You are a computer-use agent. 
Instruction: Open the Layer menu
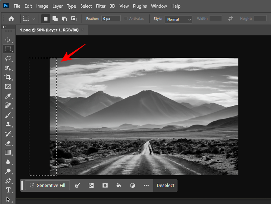[58, 6]
